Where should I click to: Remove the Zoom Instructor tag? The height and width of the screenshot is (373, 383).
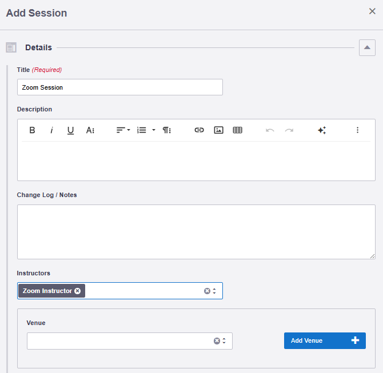[77, 291]
